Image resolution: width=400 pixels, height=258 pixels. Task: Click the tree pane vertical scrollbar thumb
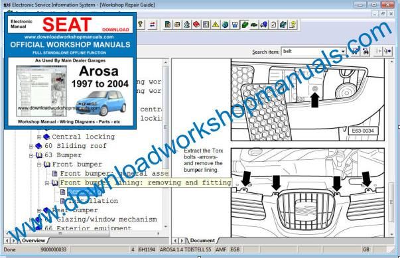166,117
